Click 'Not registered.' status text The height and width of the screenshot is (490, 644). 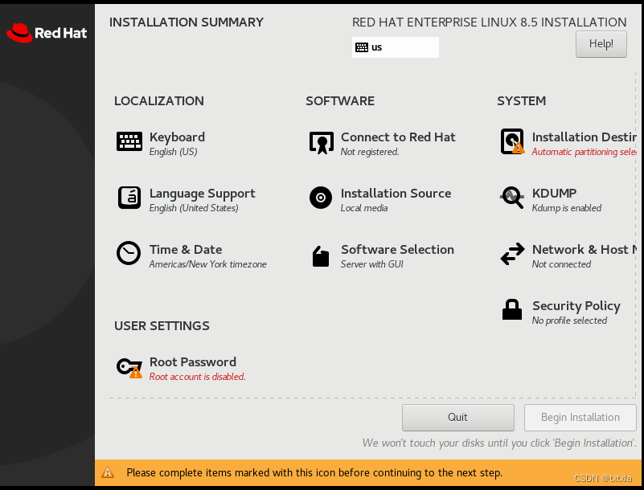click(370, 152)
